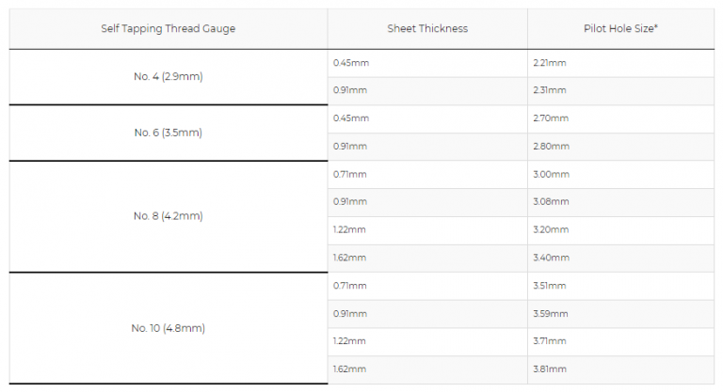Viewport: 723px width, 392px height.
Task: Select the No. 10 (4.8mm) gauge cell
Action: 169,328
